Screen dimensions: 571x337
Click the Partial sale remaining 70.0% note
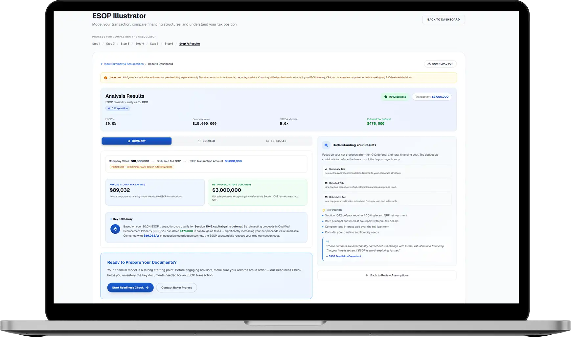142,167
